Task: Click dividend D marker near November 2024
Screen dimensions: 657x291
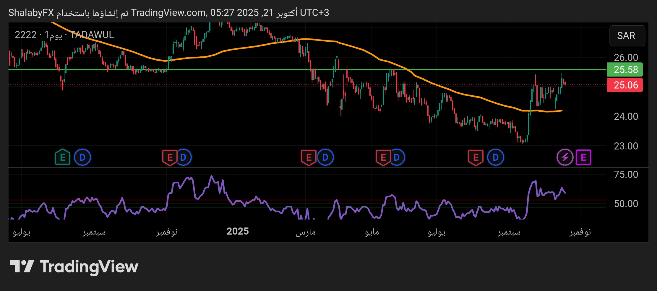Action: pyautogui.click(x=184, y=157)
